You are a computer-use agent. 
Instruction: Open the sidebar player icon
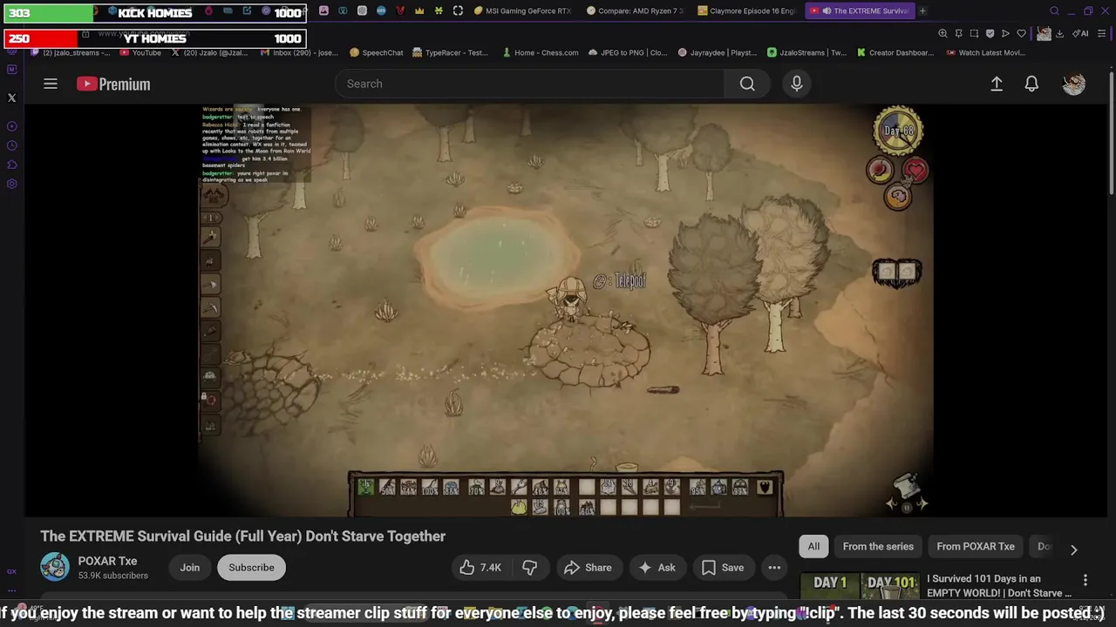tap(11, 126)
